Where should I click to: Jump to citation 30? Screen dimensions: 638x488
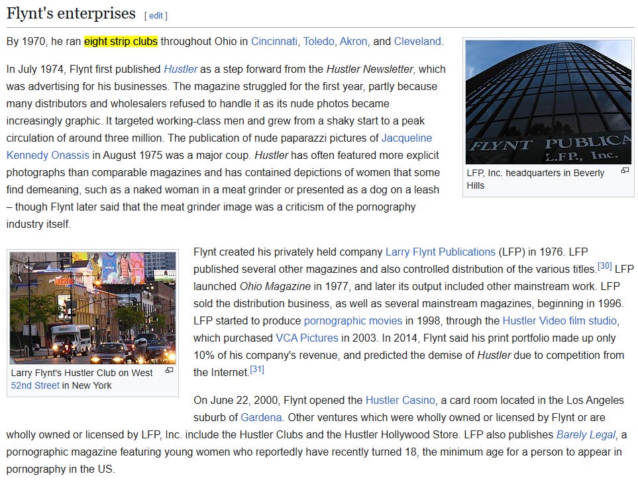click(x=605, y=266)
